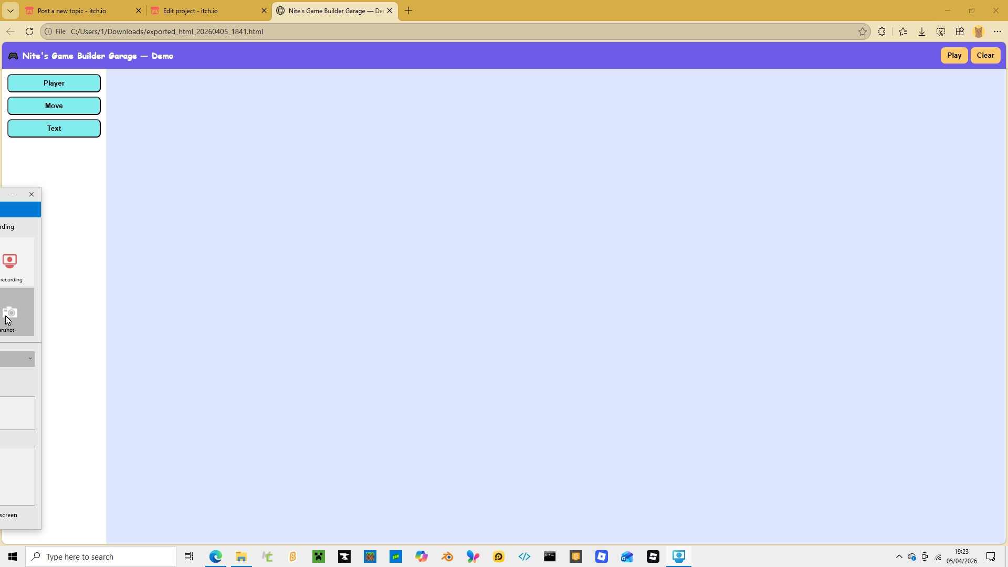Close the screen capture window

click(31, 194)
